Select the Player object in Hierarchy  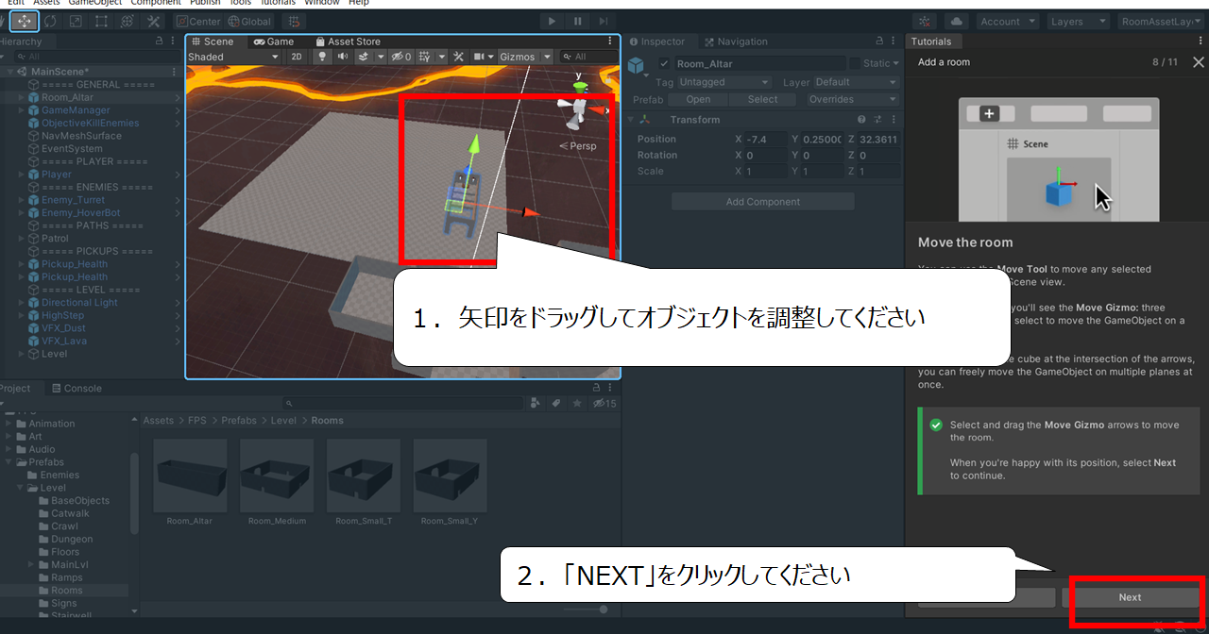(56, 175)
